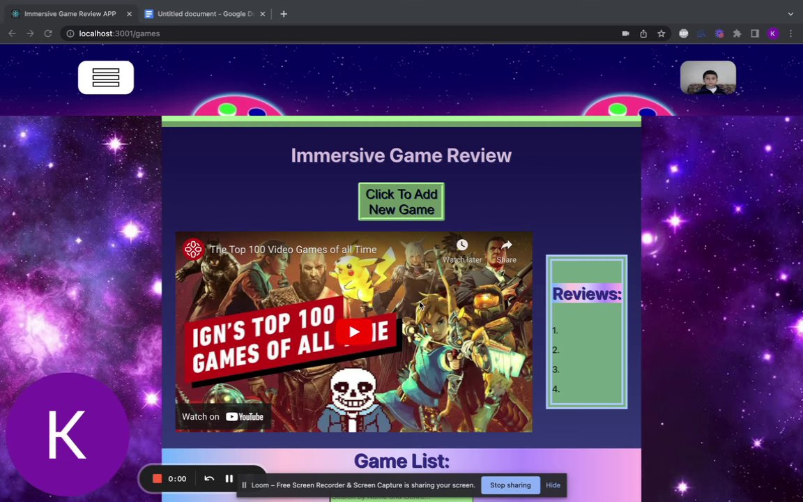
Task: Open the ABP extension icon
Action: click(684, 33)
